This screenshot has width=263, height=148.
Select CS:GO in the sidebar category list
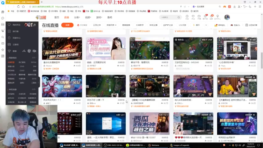tap(22, 70)
